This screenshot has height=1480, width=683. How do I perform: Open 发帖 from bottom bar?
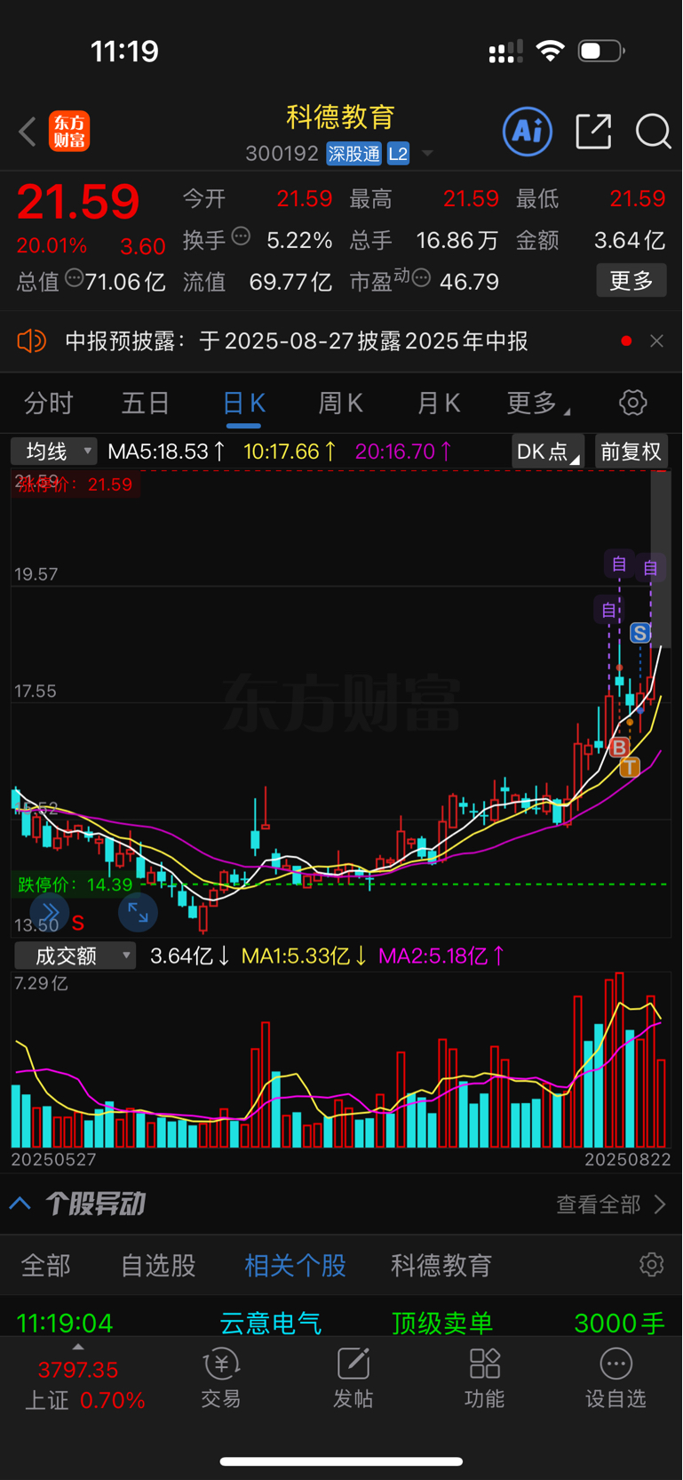point(353,1378)
